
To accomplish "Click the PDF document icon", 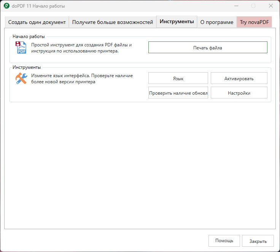I will [x=21, y=48].
